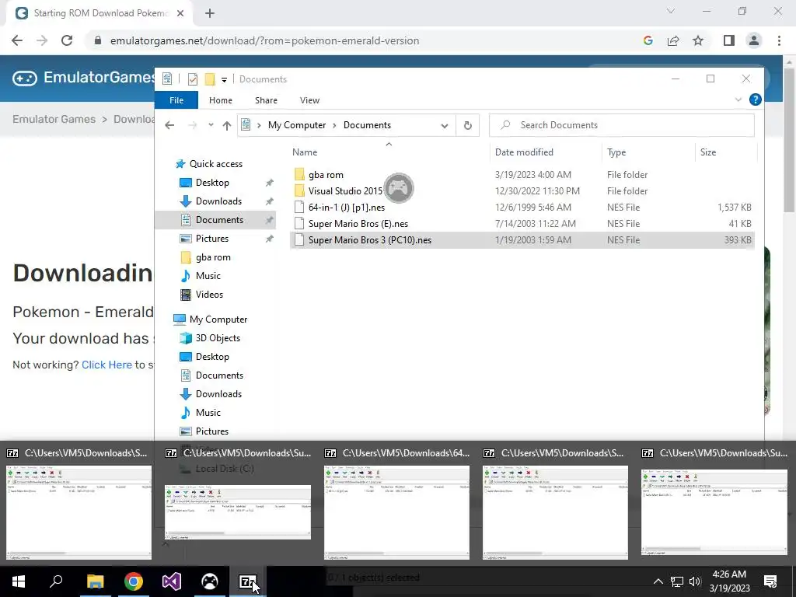Click the 'Click Here' download link
Screen dimensions: 796x597
pyautogui.click(x=106, y=365)
